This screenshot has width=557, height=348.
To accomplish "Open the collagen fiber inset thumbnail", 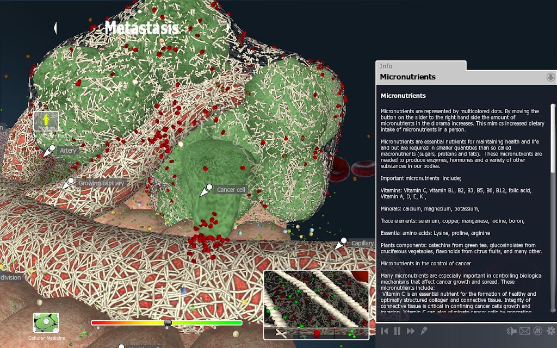I will tap(316, 304).
